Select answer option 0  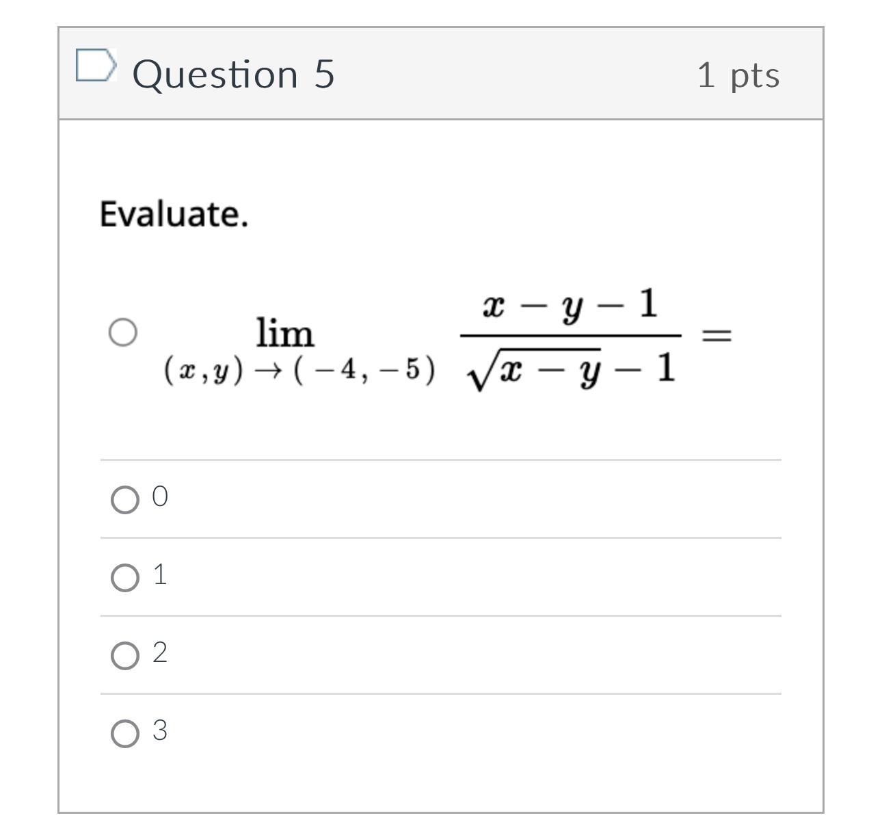point(126,500)
